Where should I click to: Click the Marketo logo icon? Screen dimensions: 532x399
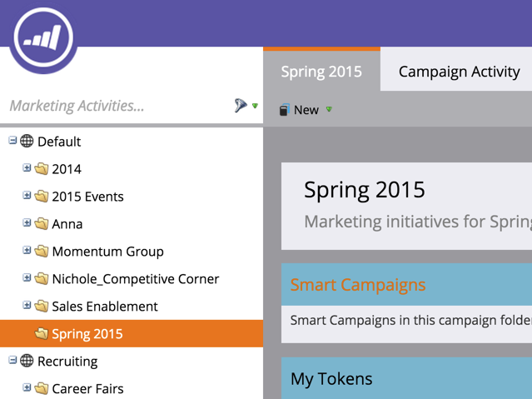(42, 36)
